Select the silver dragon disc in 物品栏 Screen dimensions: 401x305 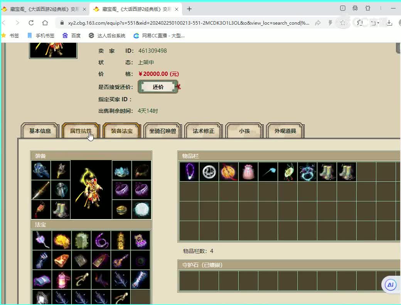point(209,172)
